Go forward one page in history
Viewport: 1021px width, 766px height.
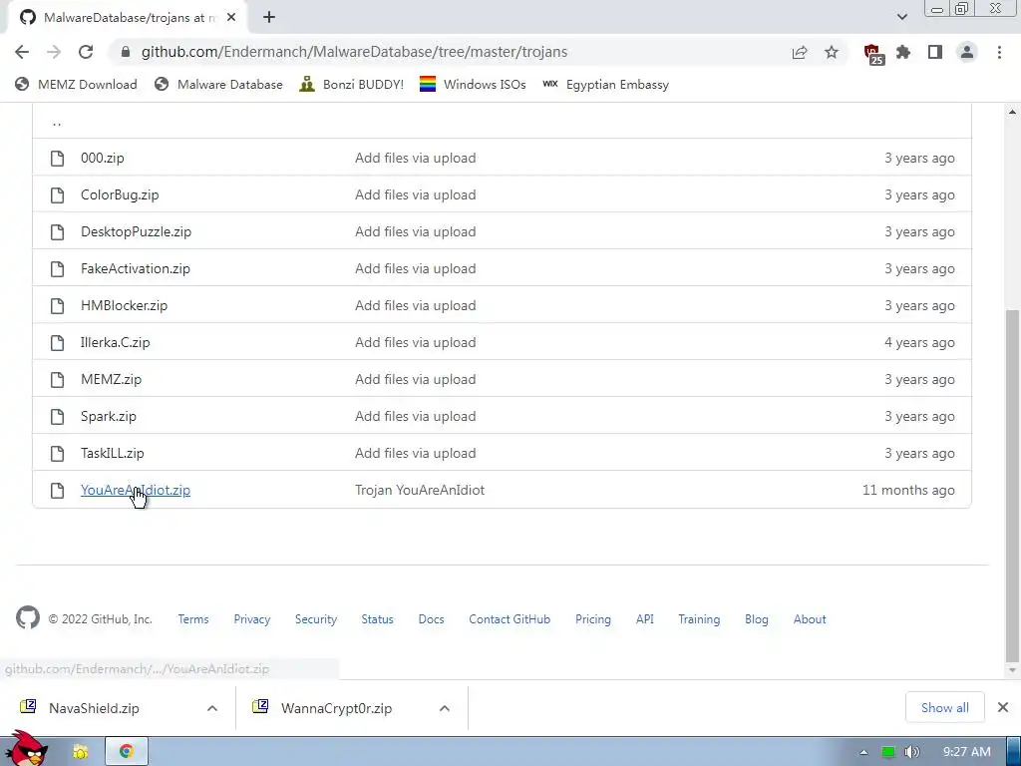tap(54, 52)
